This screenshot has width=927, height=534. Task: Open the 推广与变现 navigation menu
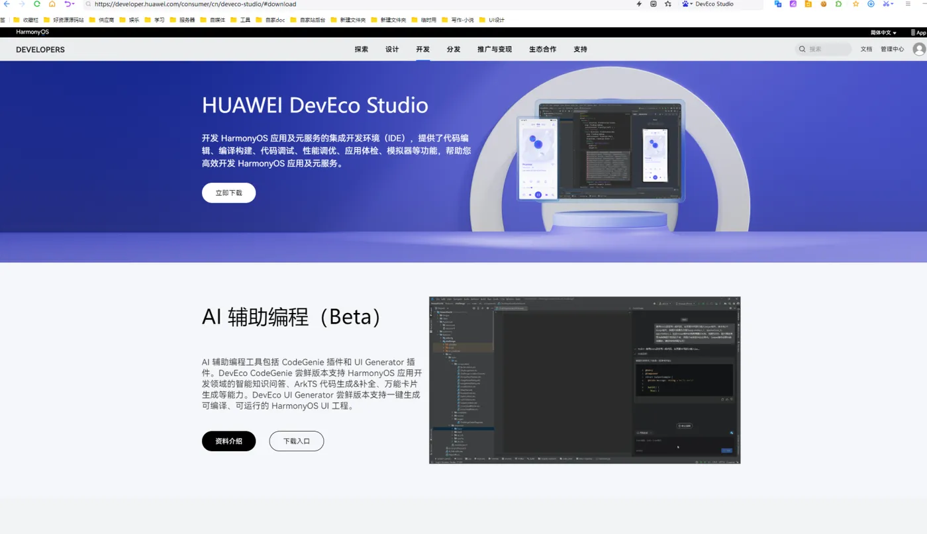pos(495,49)
